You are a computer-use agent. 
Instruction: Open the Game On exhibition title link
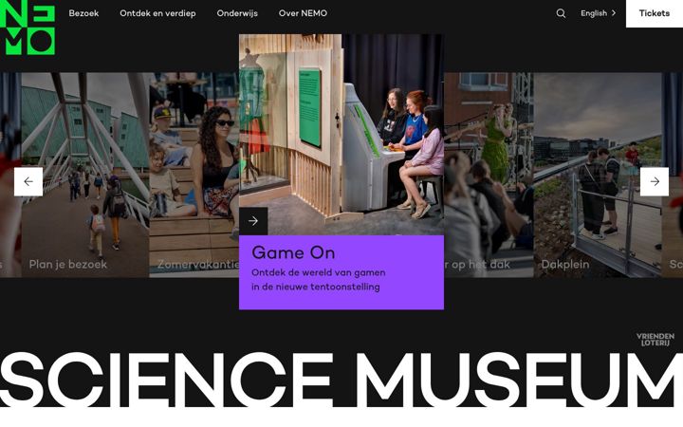(293, 252)
